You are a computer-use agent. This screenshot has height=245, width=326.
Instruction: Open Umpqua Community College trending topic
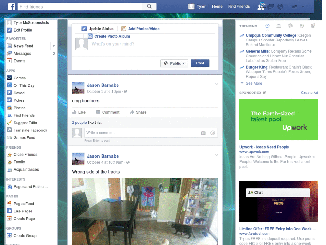(x=271, y=35)
